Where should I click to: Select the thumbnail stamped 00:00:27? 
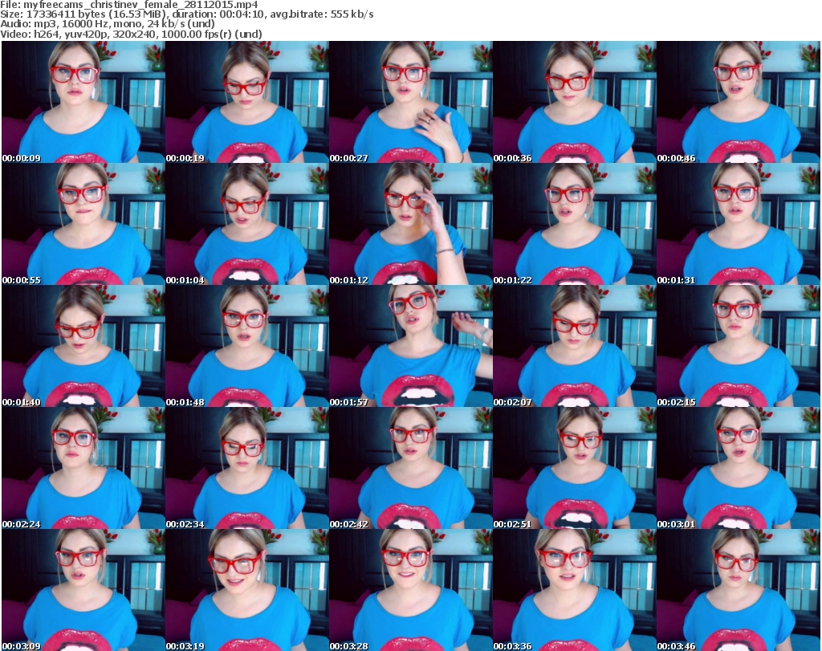pos(410,102)
